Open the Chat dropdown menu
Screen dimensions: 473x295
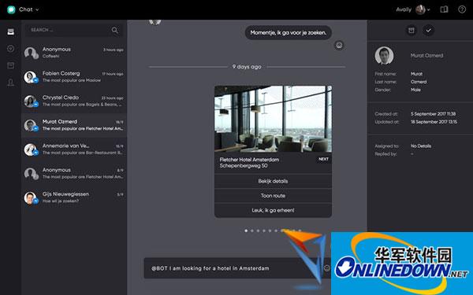click(29, 9)
